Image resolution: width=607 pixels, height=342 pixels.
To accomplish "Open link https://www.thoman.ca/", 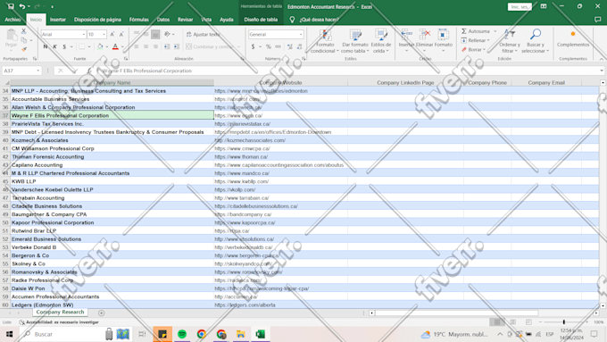I will 241,157.
